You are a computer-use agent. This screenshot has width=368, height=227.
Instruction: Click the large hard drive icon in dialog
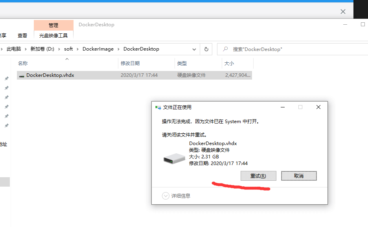coord(174,158)
